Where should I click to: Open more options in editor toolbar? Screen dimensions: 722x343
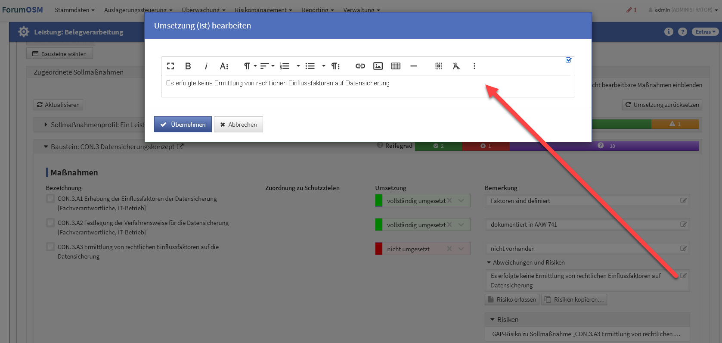pos(474,66)
